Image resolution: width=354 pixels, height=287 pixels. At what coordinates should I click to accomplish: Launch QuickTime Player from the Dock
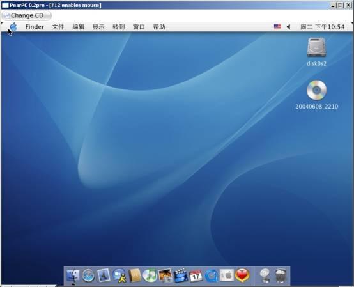click(212, 275)
